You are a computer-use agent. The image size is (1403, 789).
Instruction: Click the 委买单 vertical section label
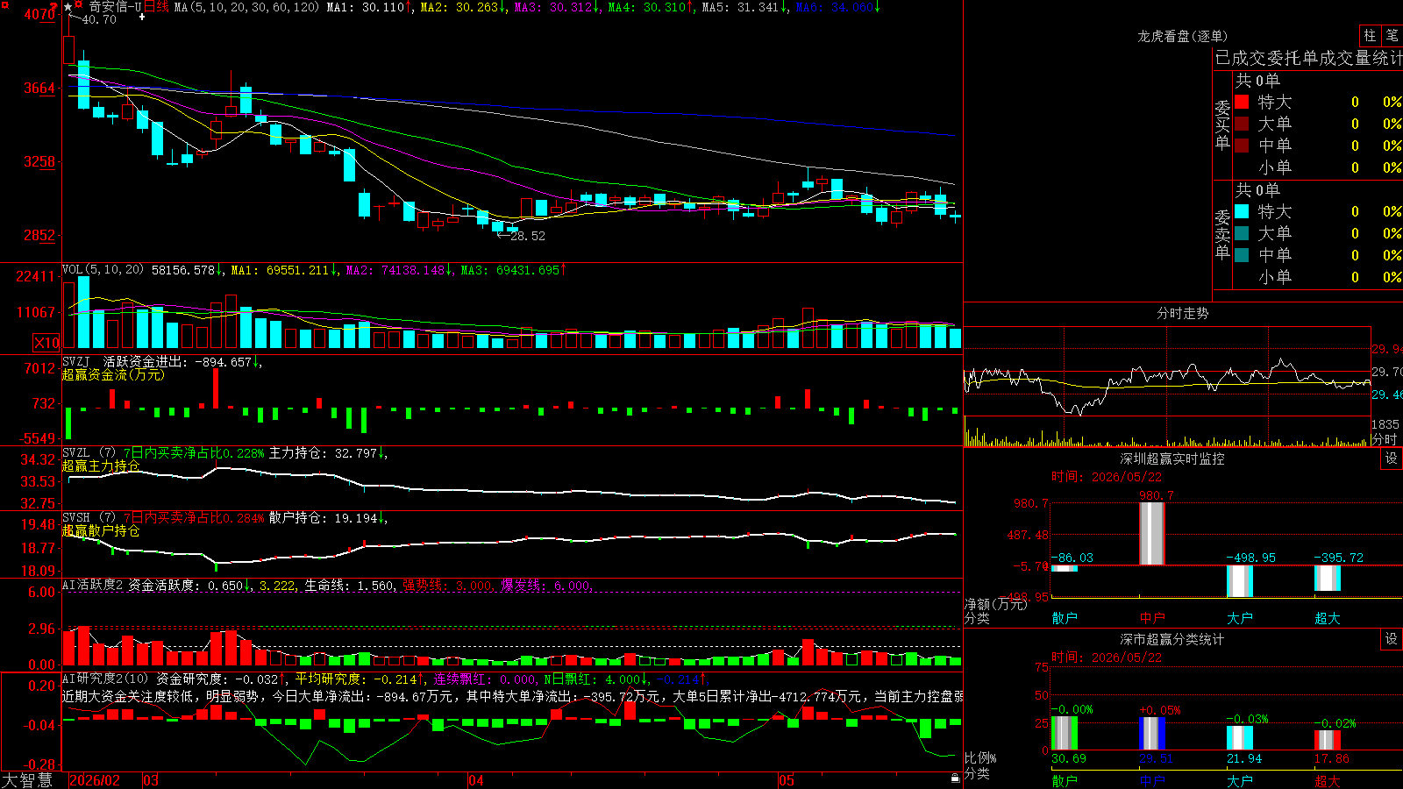(x=1222, y=124)
